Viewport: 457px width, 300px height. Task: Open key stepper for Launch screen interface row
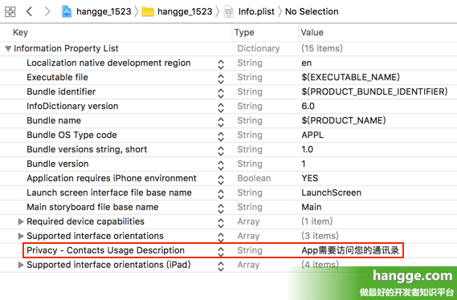tap(221, 194)
